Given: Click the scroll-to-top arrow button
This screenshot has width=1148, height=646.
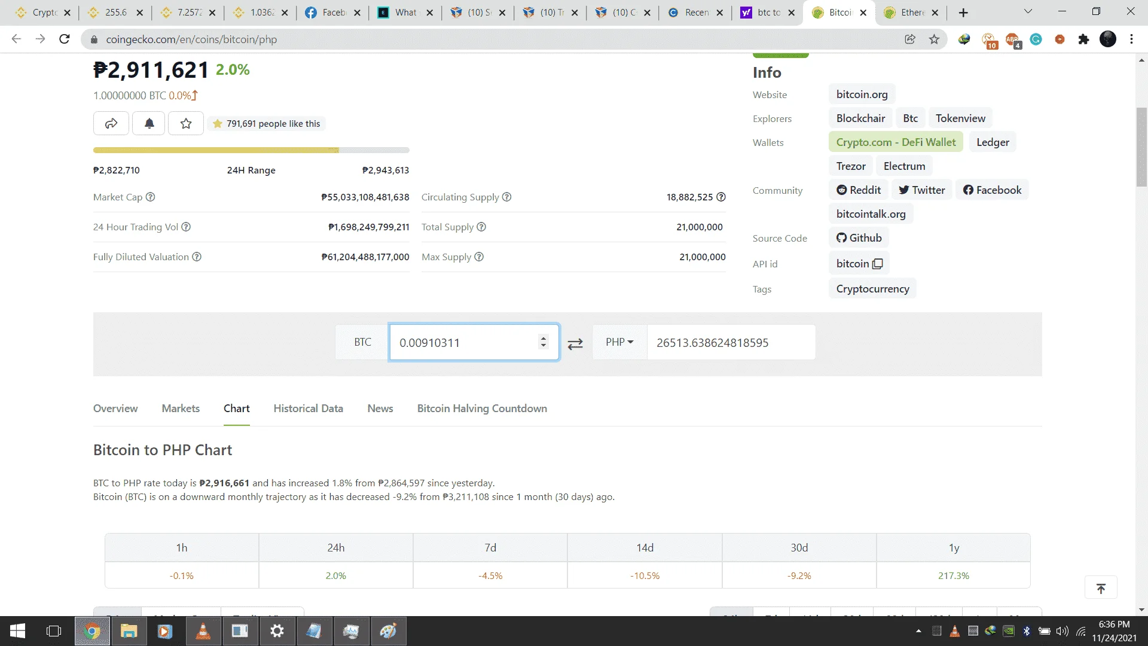Looking at the screenshot, I should tap(1101, 589).
